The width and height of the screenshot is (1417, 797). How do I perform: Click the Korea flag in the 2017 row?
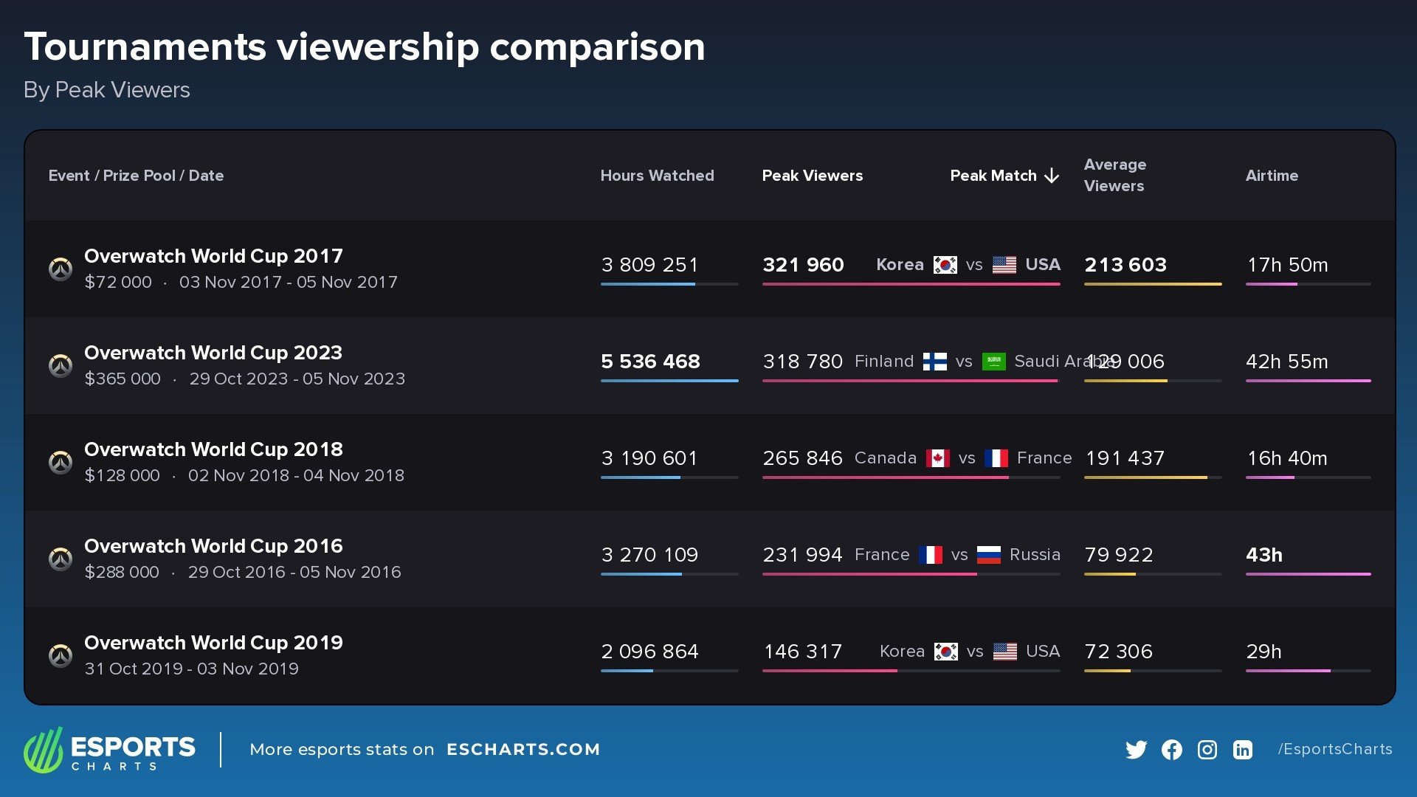click(945, 265)
